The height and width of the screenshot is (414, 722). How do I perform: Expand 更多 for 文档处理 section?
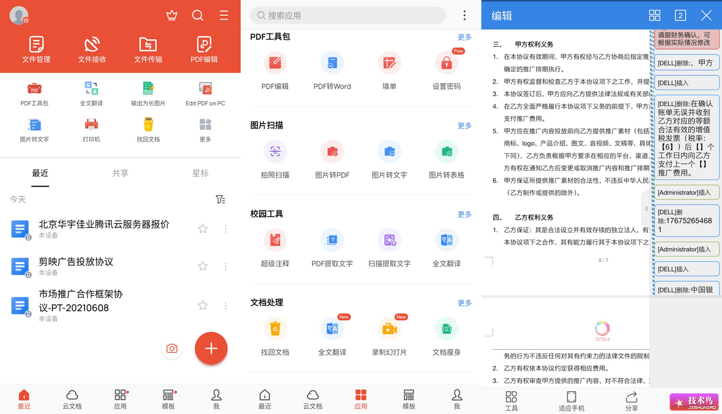click(465, 303)
